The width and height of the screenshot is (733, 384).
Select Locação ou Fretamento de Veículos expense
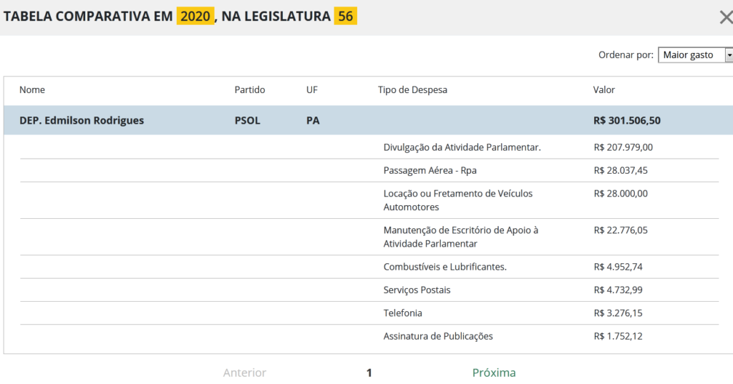[458, 200]
